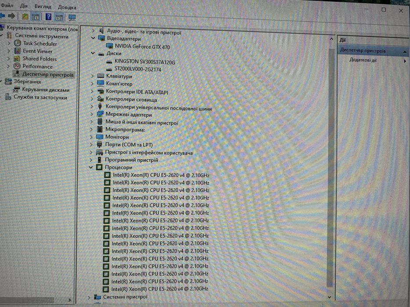This screenshot has width=410, height=307.
Task: Expand the Монітори category
Action: [91, 137]
